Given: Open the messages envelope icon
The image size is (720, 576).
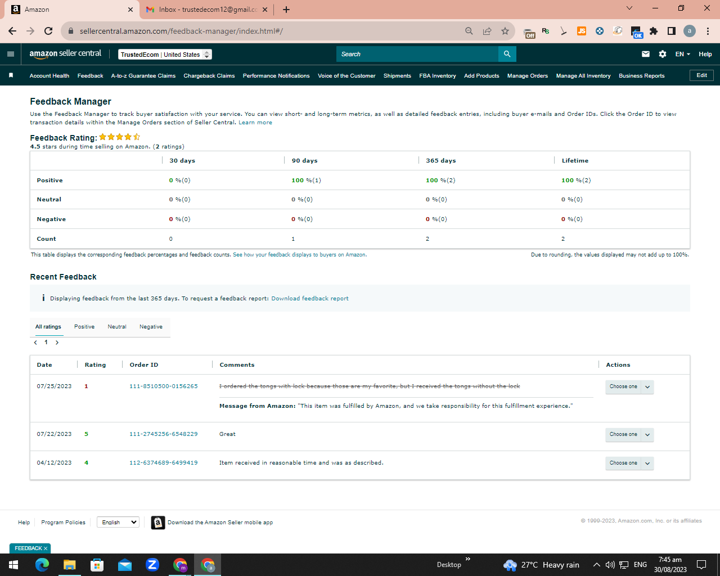Looking at the screenshot, I should pos(646,54).
